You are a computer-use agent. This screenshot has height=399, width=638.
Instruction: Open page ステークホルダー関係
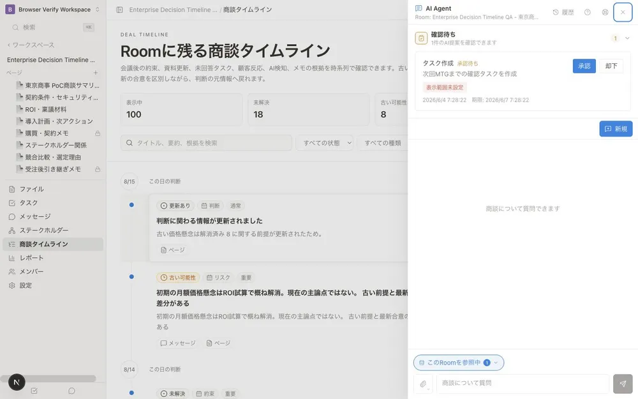tap(57, 145)
